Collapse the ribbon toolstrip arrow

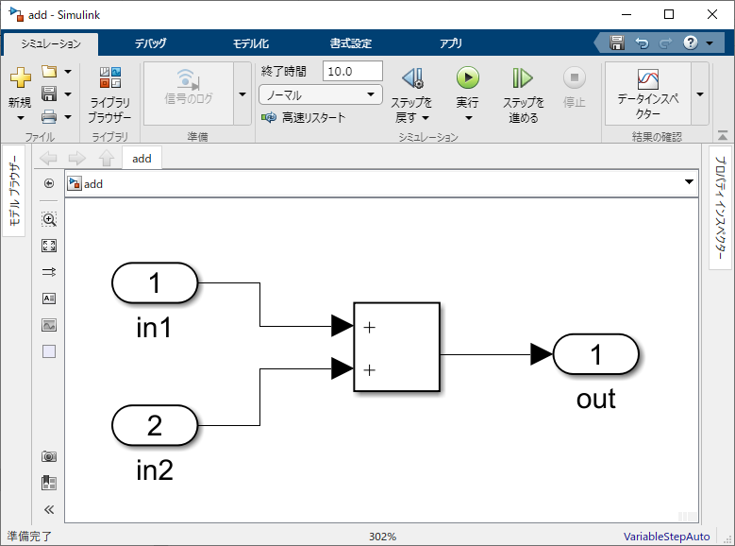pos(723,136)
